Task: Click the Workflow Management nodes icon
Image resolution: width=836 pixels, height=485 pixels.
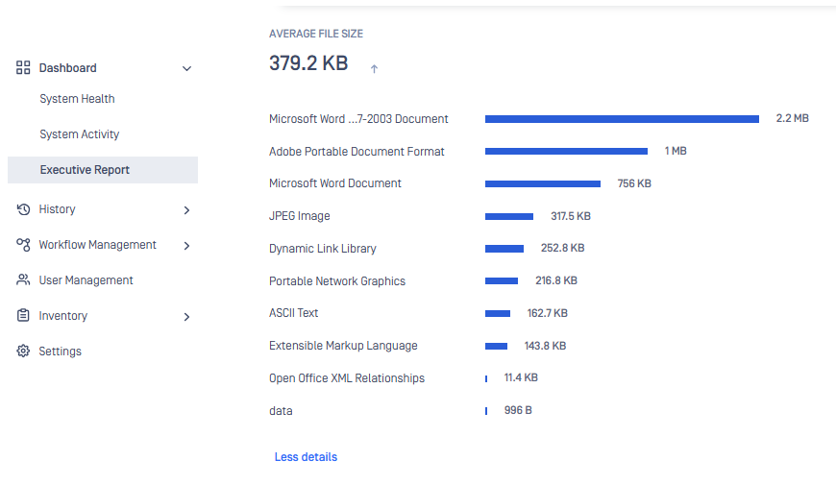Action: [x=24, y=245]
